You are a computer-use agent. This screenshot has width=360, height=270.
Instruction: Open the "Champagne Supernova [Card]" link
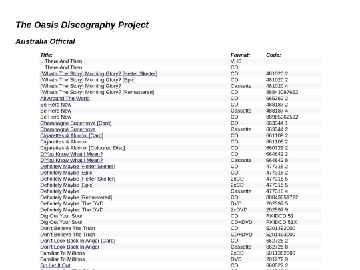coord(76,123)
